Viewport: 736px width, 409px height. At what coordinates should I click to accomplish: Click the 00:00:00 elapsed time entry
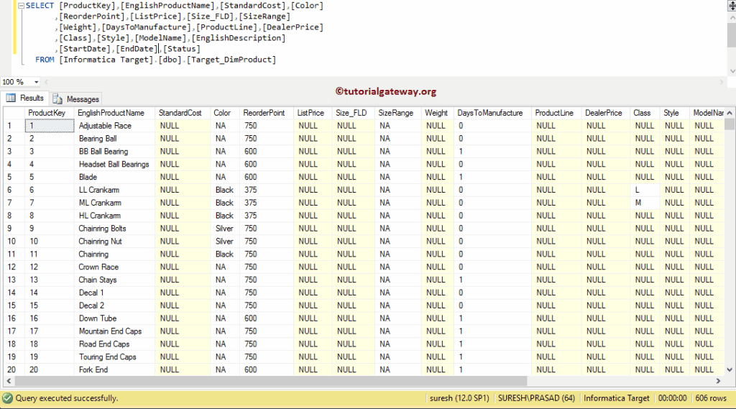coord(672,398)
